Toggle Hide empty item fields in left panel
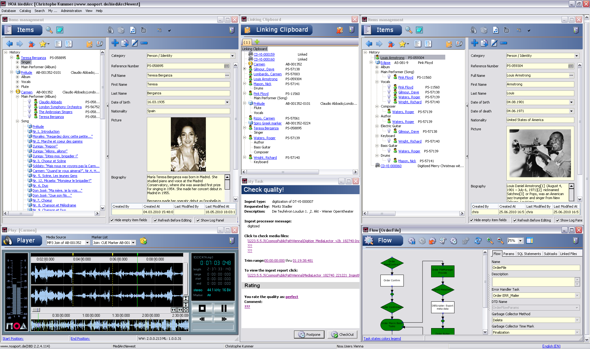Viewport: 590px width, 349px height. click(x=112, y=220)
